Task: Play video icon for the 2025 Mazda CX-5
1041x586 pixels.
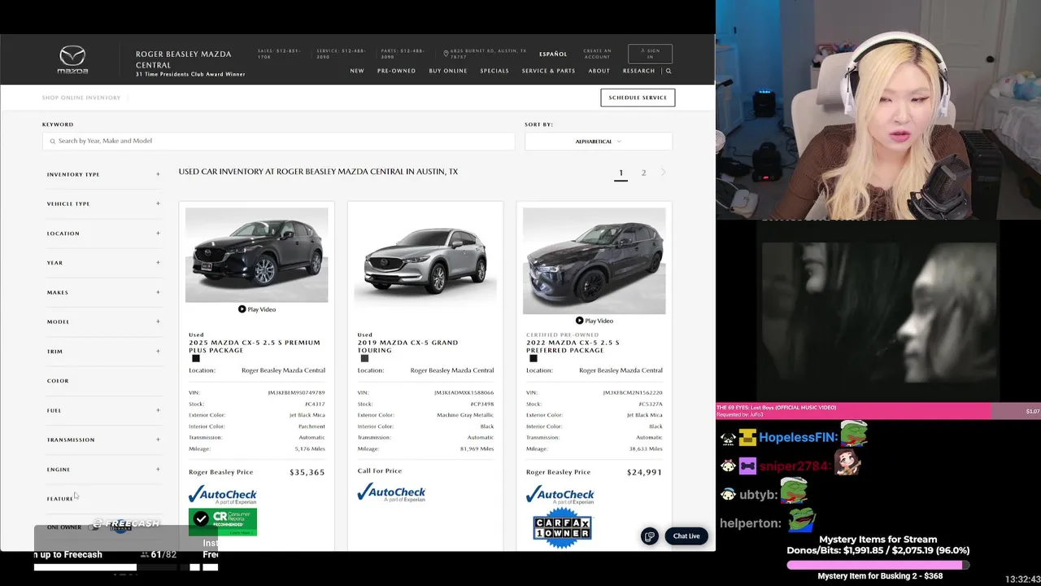Action: 242,309
